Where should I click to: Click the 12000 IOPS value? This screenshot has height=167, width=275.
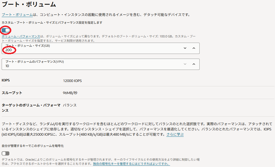[72, 81]
